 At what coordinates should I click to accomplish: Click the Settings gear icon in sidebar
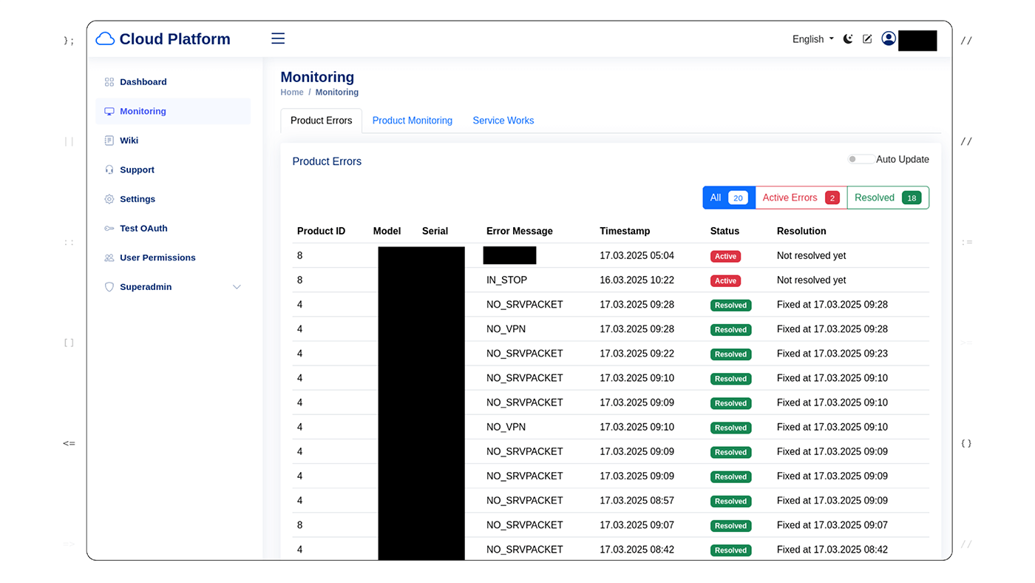(x=109, y=199)
